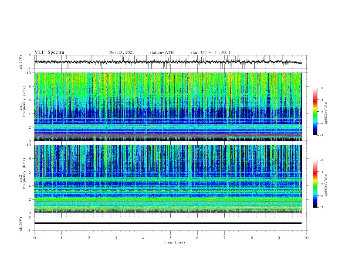The height and width of the screenshot is (267, 345).
Task: Select the "start UT = 4 :50: 1" text
Action: coord(210,52)
